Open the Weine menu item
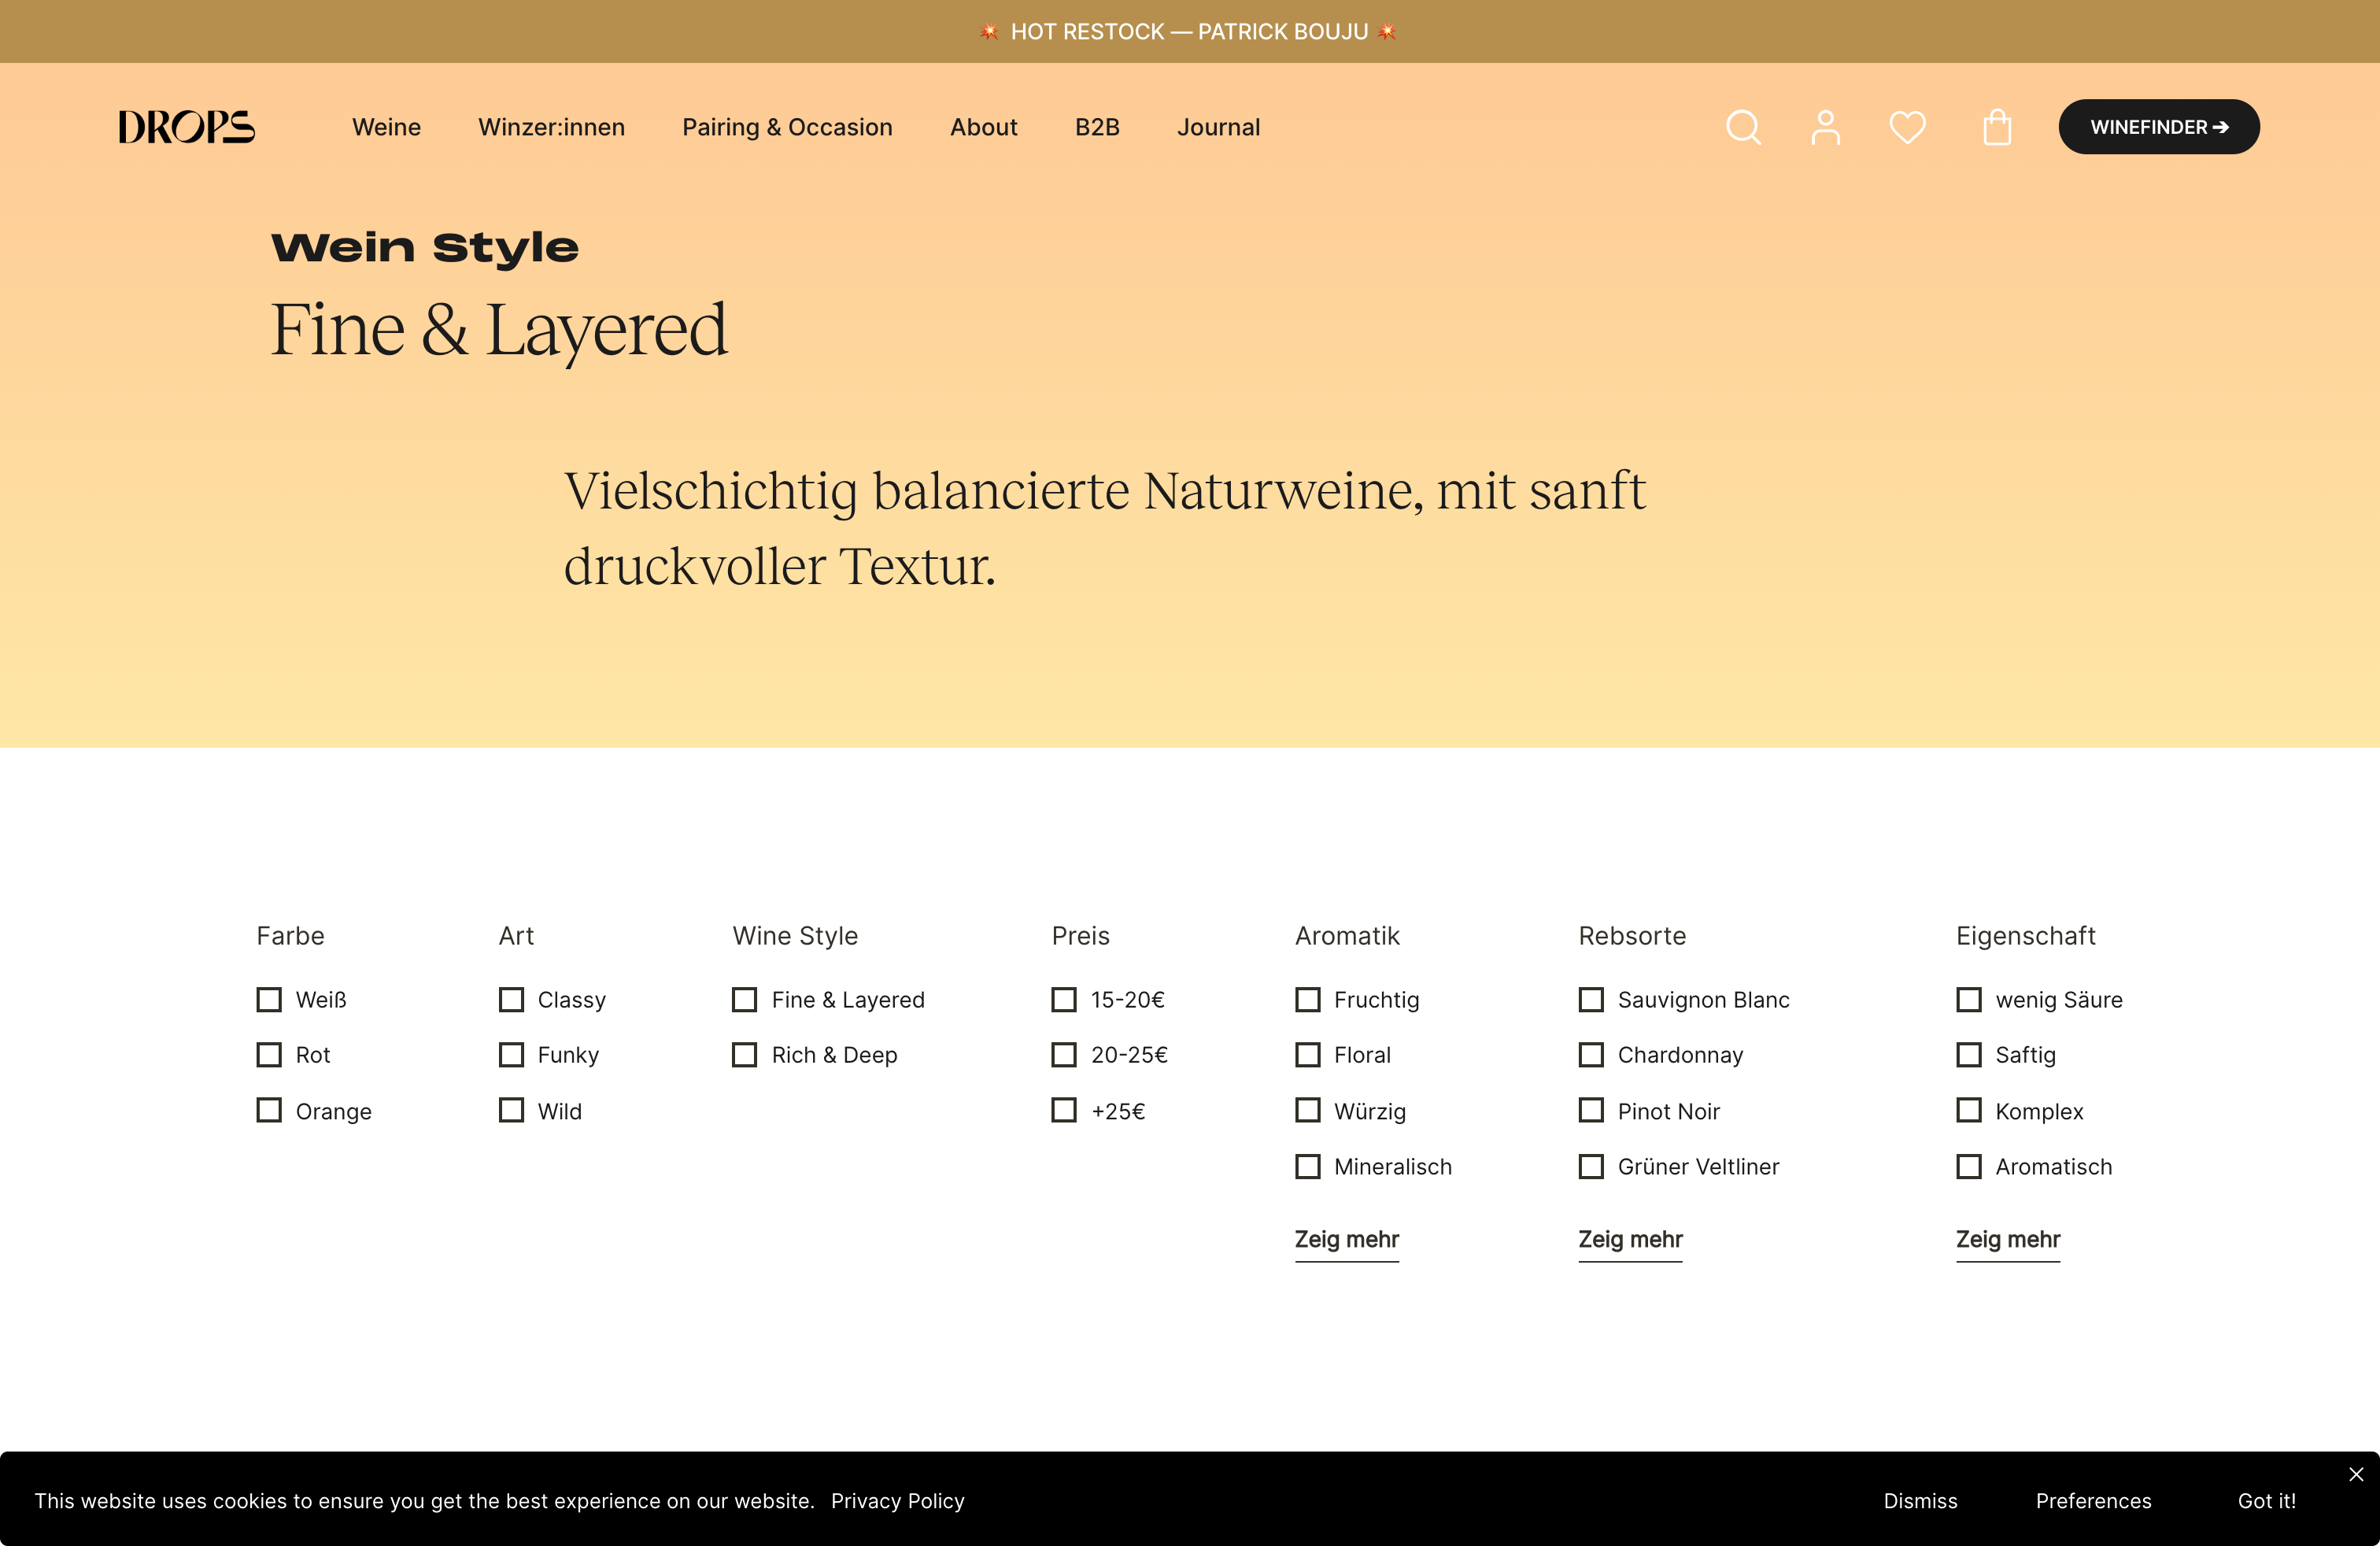This screenshot has width=2380, height=1546. coord(386,127)
